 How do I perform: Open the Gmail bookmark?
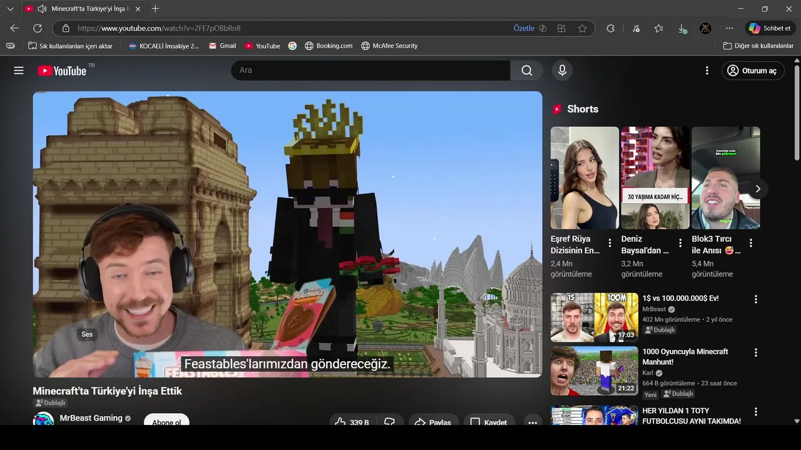point(222,46)
